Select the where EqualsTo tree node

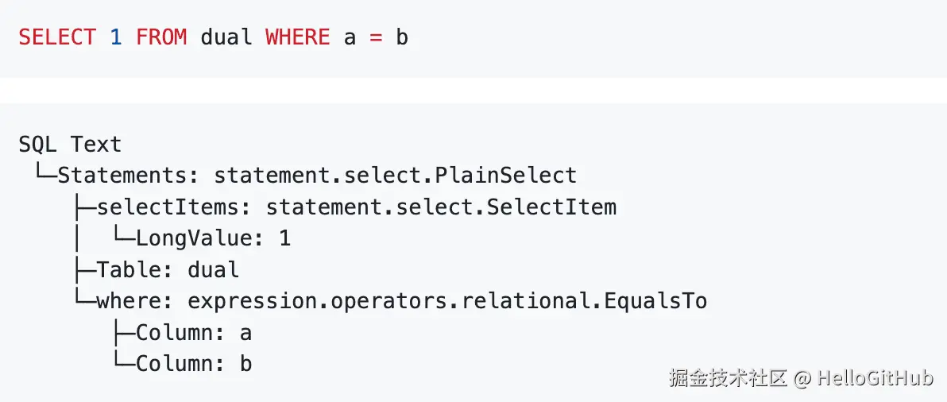pos(401,301)
